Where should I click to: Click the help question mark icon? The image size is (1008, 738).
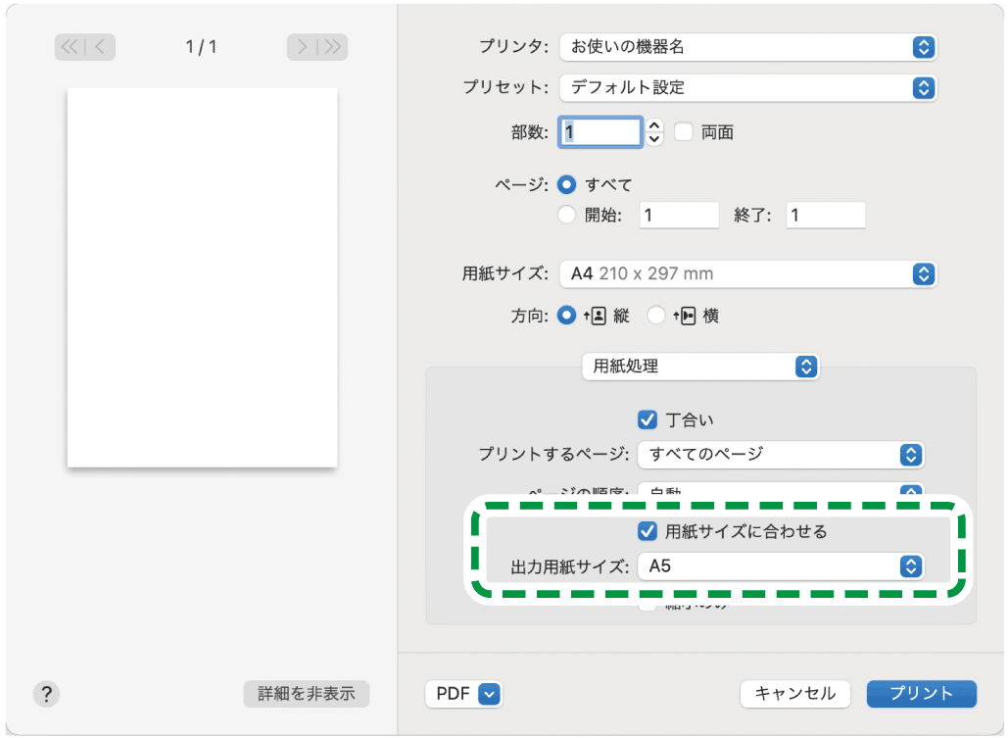[x=45, y=694]
